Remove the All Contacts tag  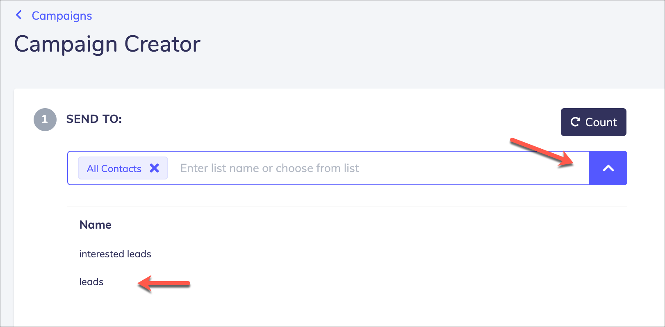[x=154, y=168]
